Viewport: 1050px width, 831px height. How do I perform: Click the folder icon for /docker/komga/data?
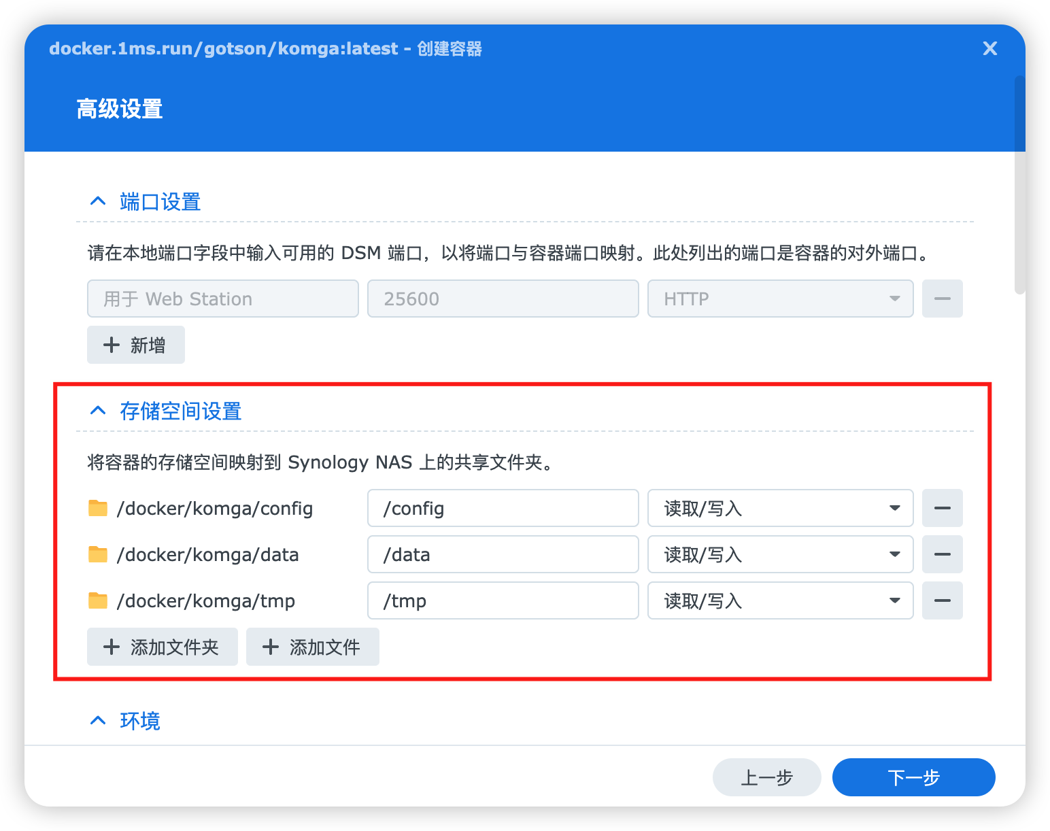point(98,554)
